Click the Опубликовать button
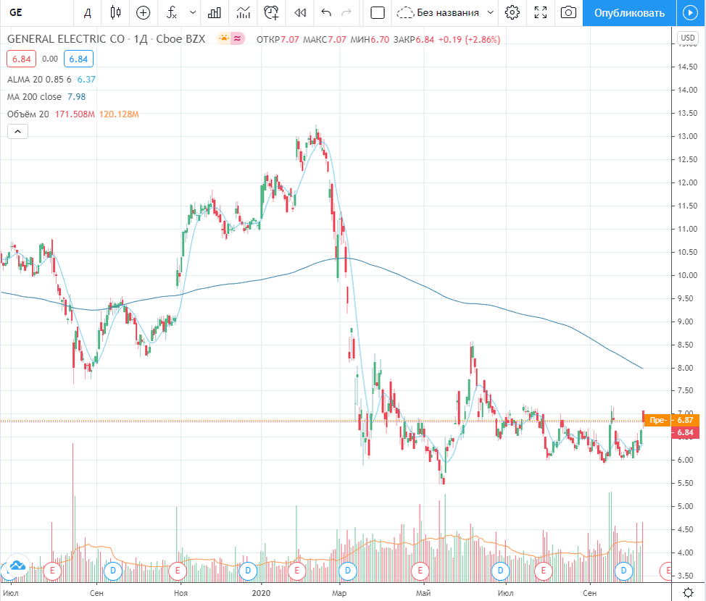 629,12
